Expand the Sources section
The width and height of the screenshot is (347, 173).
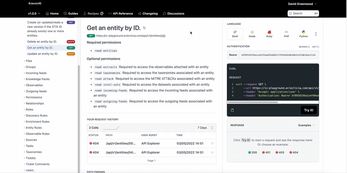click(x=30, y=140)
